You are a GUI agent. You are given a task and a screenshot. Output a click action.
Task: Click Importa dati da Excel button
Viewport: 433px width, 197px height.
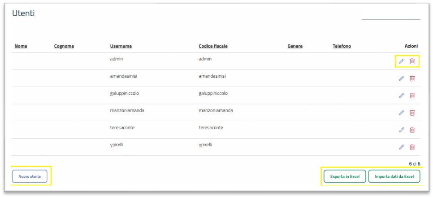(394, 176)
